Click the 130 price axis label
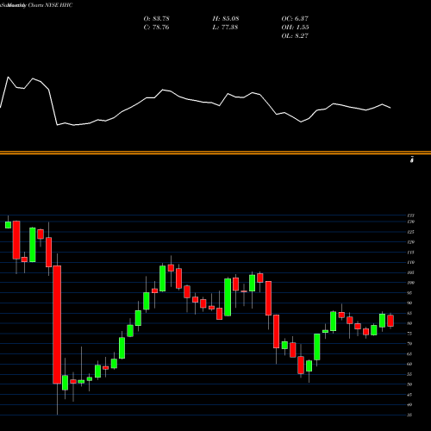 coord(410,222)
